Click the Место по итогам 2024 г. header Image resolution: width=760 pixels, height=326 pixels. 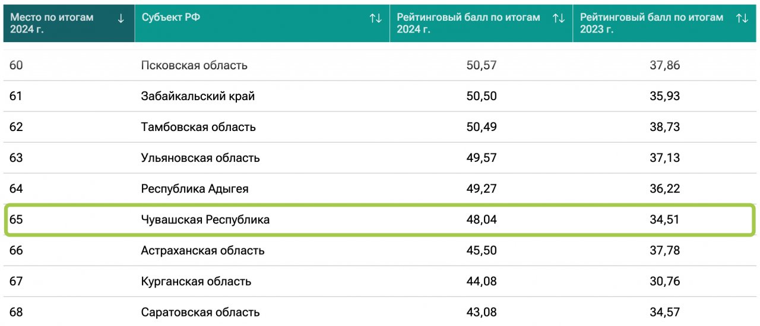point(52,23)
